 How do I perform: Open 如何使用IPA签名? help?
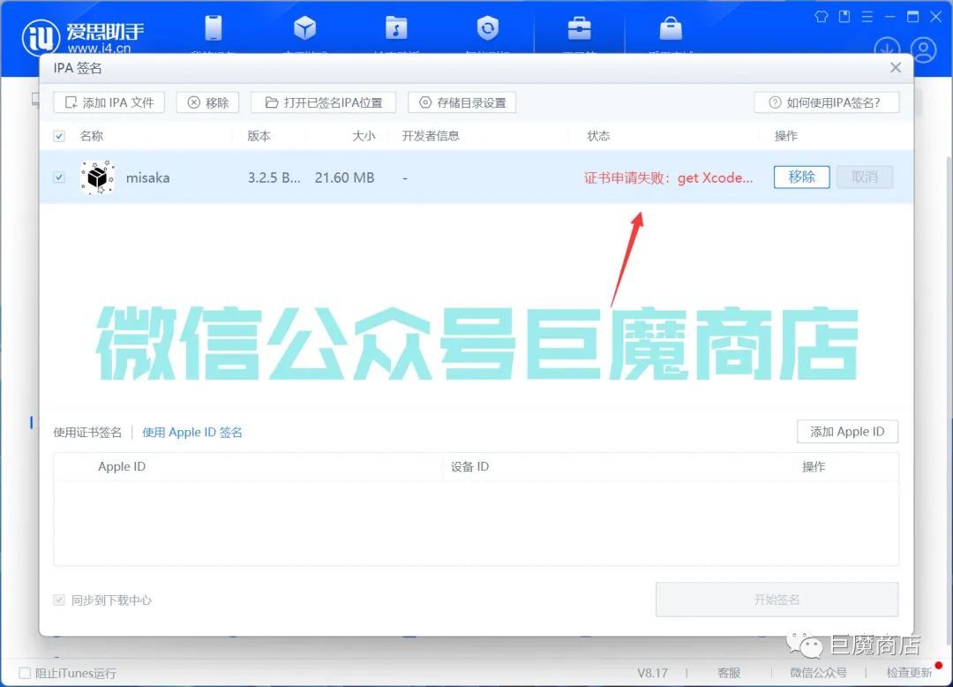click(827, 102)
